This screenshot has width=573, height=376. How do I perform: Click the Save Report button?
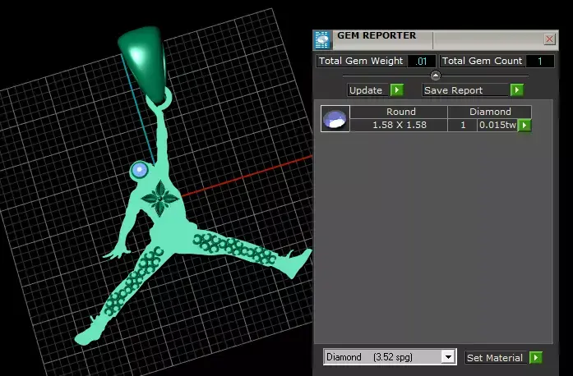coord(465,90)
